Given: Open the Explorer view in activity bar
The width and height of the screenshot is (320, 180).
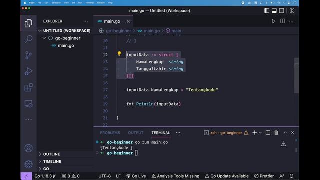Looking at the screenshot, I should click(28, 23).
